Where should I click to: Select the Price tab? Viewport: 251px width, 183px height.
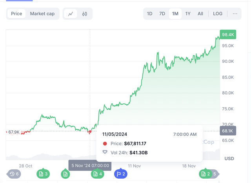16,14
